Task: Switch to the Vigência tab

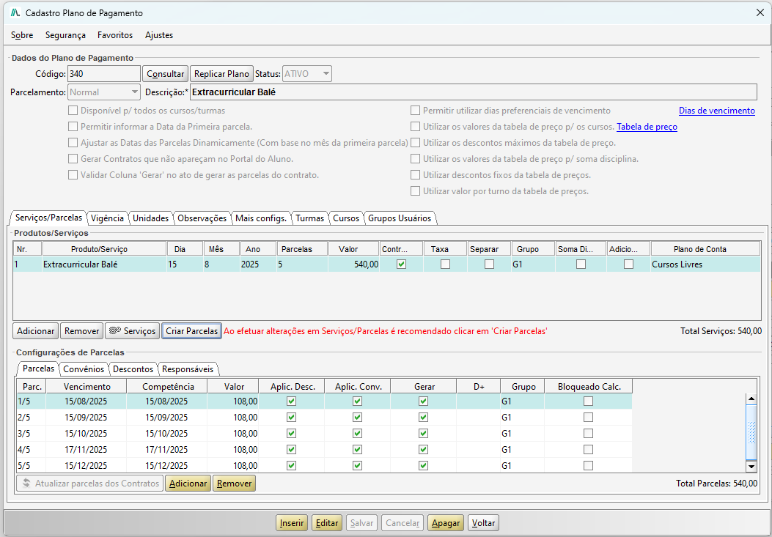Action: [x=109, y=218]
